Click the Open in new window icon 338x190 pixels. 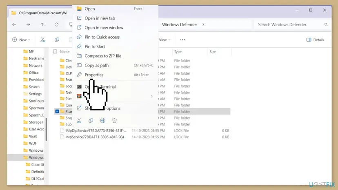click(x=79, y=28)
